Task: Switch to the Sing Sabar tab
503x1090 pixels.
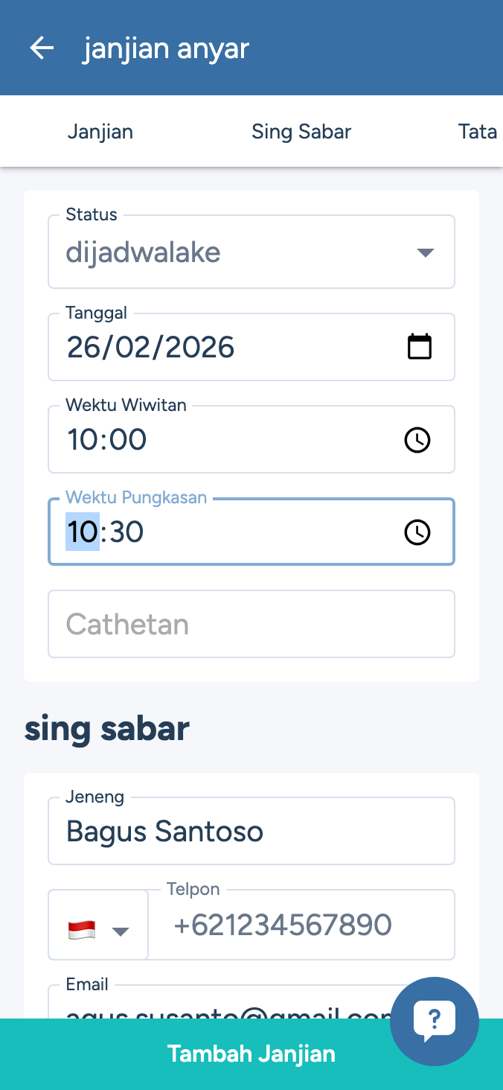Action: pyautogui.click(x=301, y=132)
